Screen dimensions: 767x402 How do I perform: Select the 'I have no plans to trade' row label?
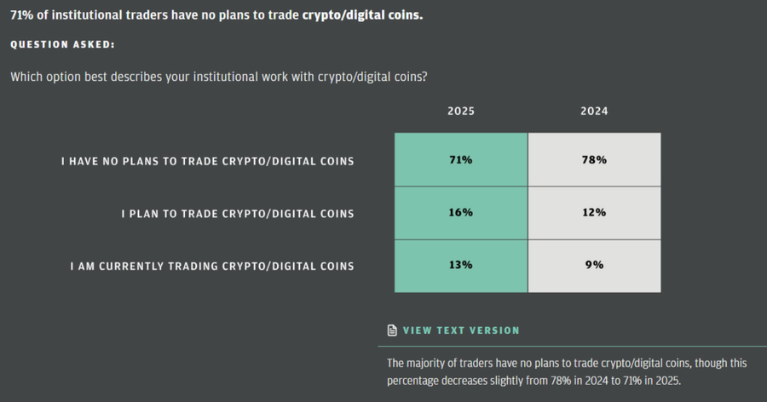click(207, 161)
